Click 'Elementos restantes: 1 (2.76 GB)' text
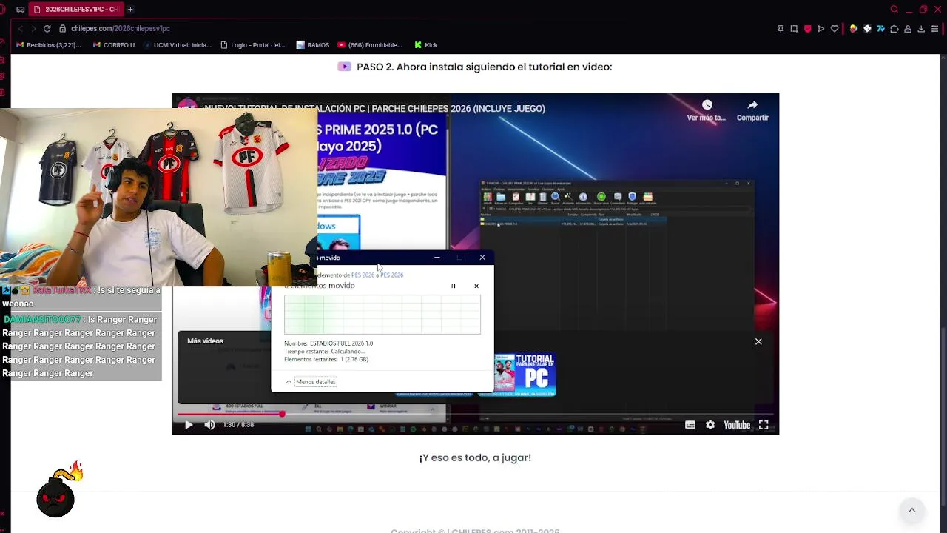 (x=326, y=359)
